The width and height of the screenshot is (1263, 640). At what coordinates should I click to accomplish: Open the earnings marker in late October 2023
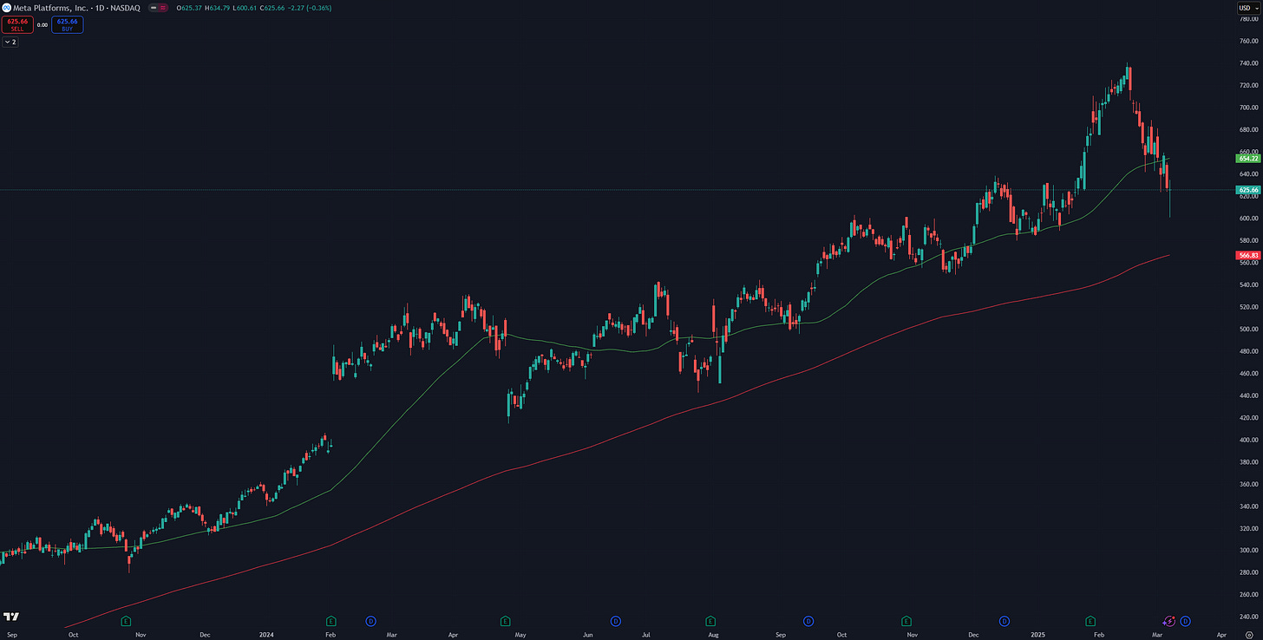pos(126,621)
